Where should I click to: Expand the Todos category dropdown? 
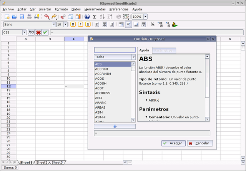(133, 57)
